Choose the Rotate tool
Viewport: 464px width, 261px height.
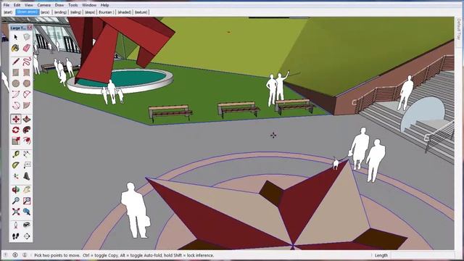pos(16,130)
